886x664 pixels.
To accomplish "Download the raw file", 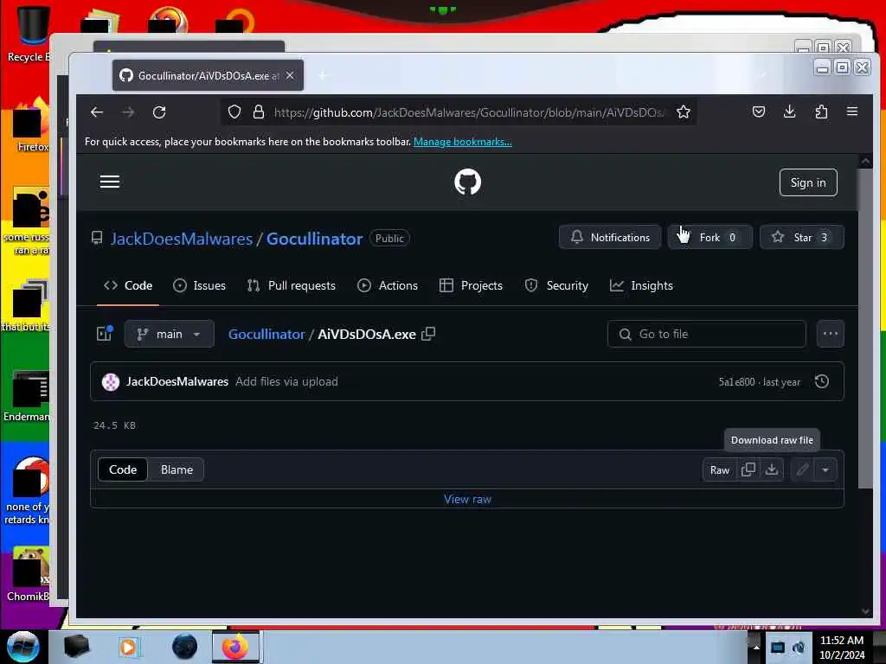I will tap(771, 469).
